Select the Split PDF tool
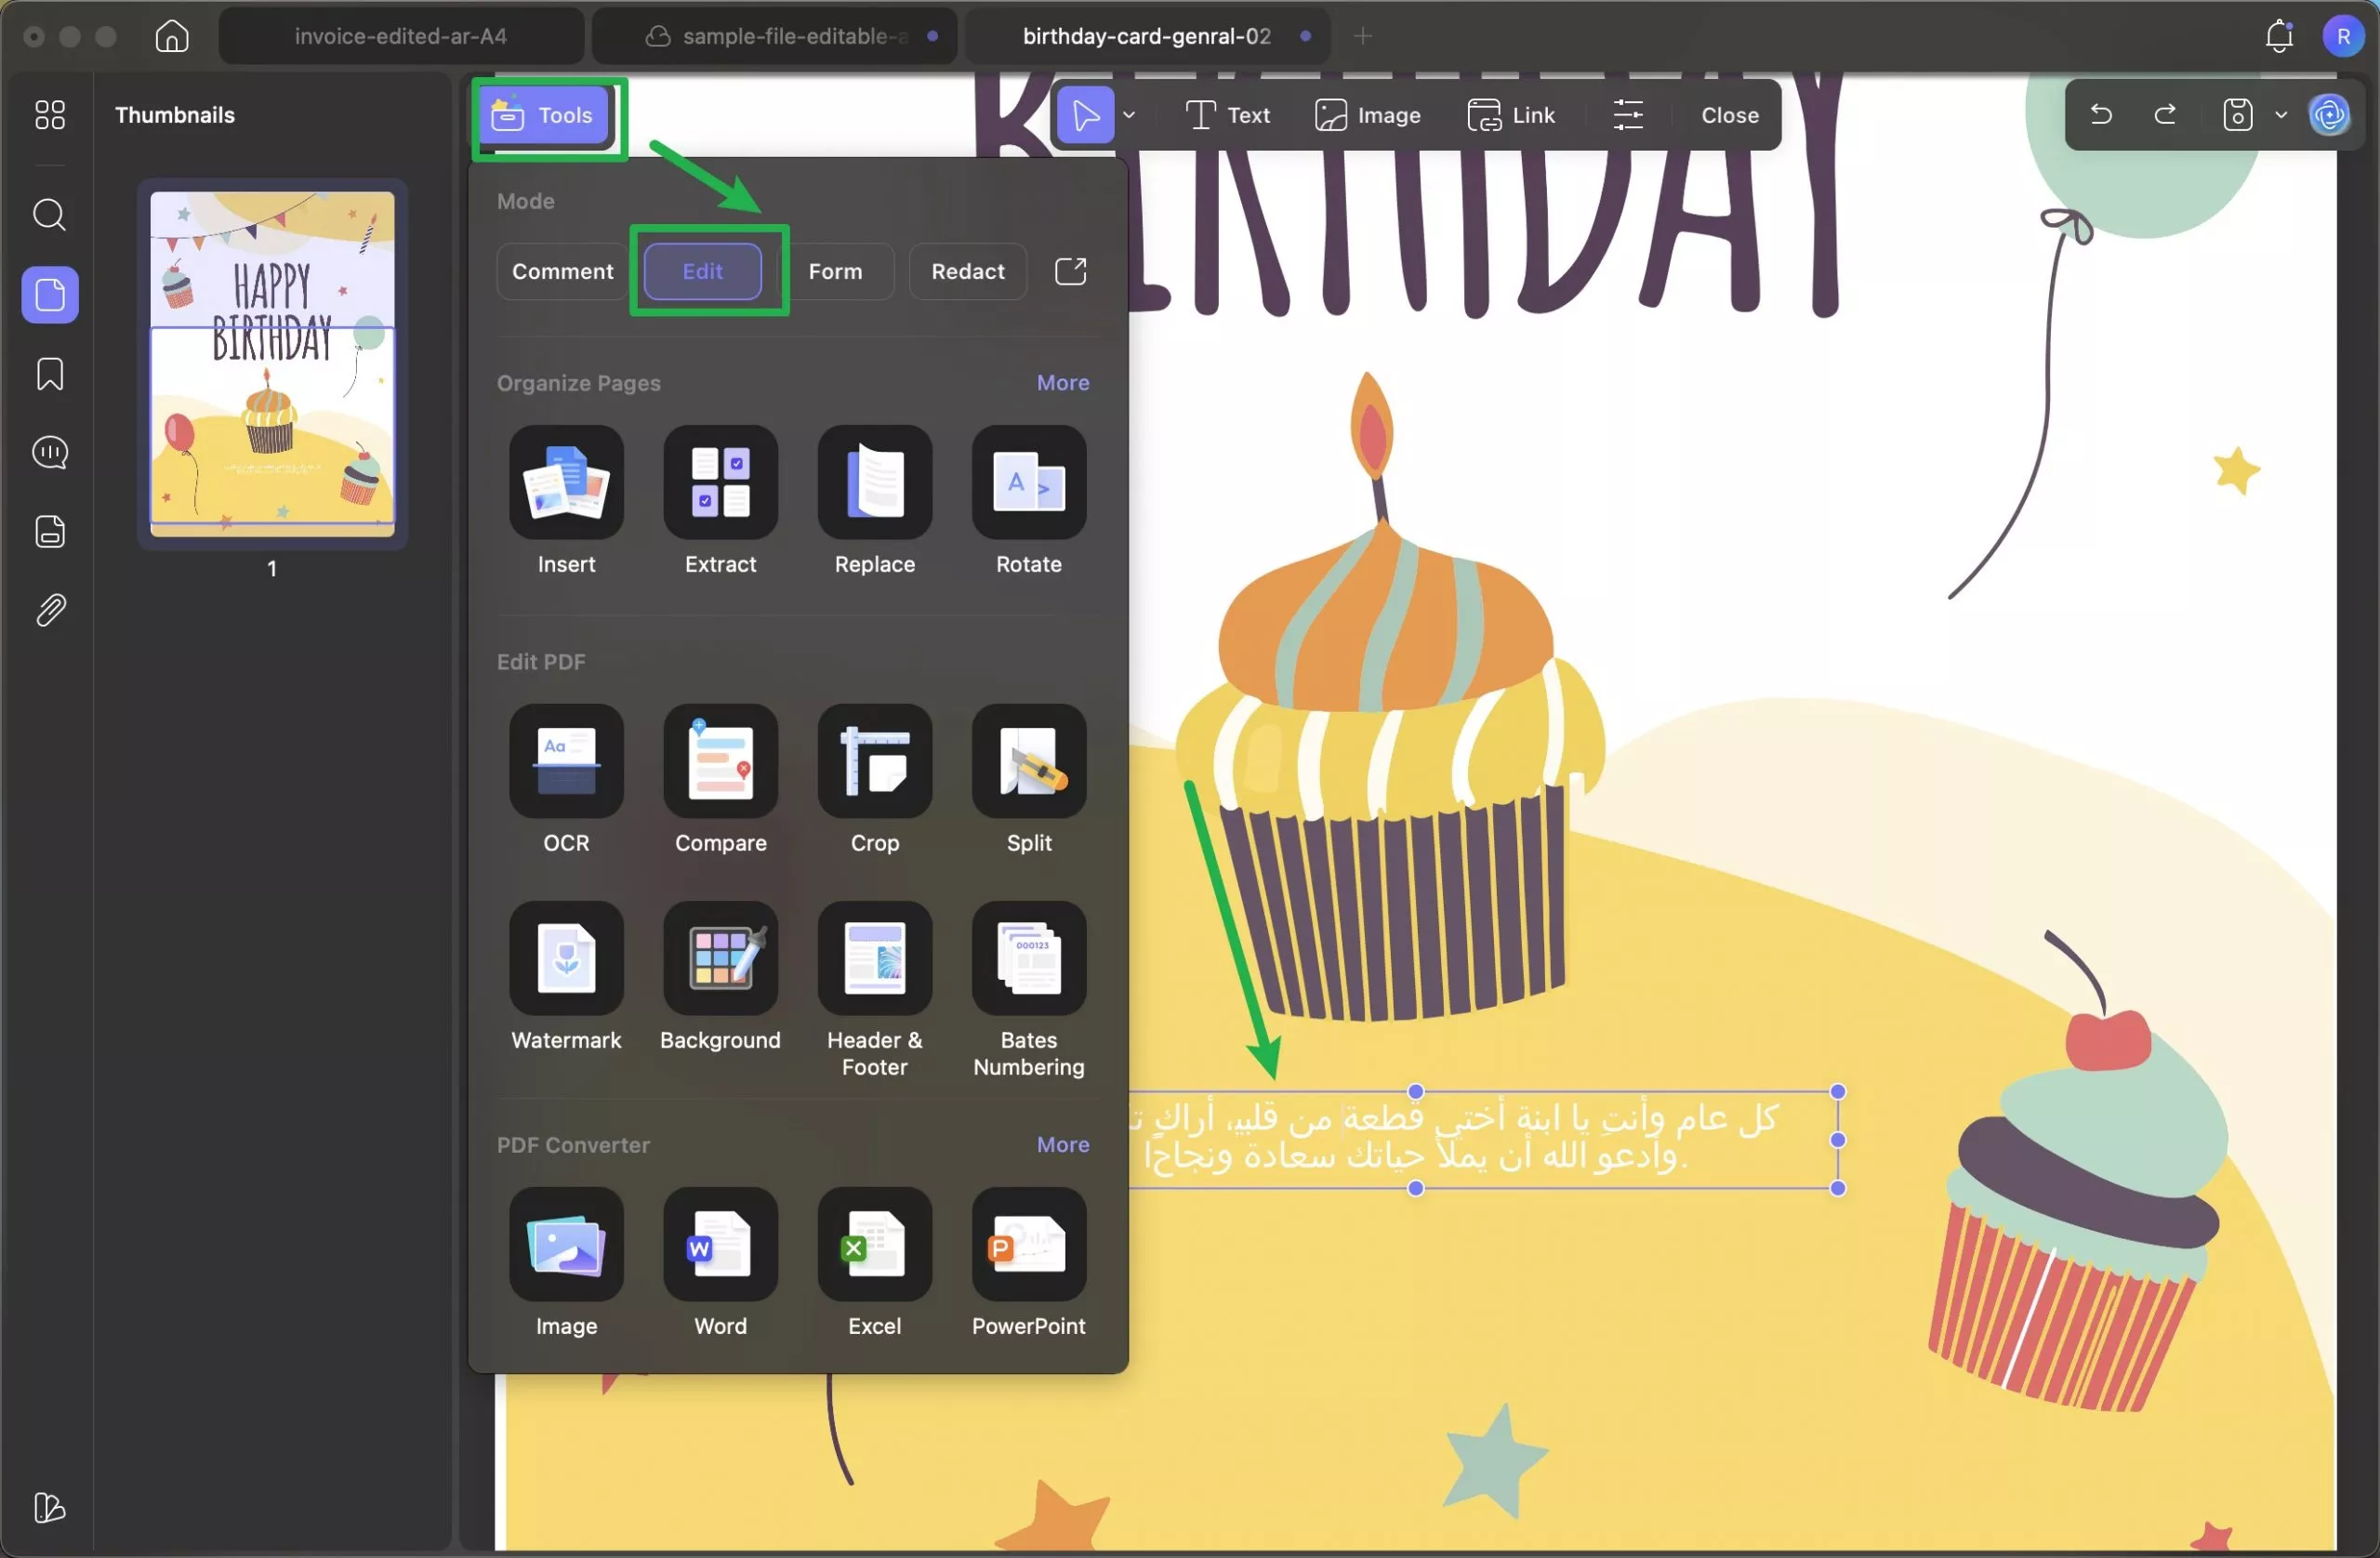 [1028, 762]
